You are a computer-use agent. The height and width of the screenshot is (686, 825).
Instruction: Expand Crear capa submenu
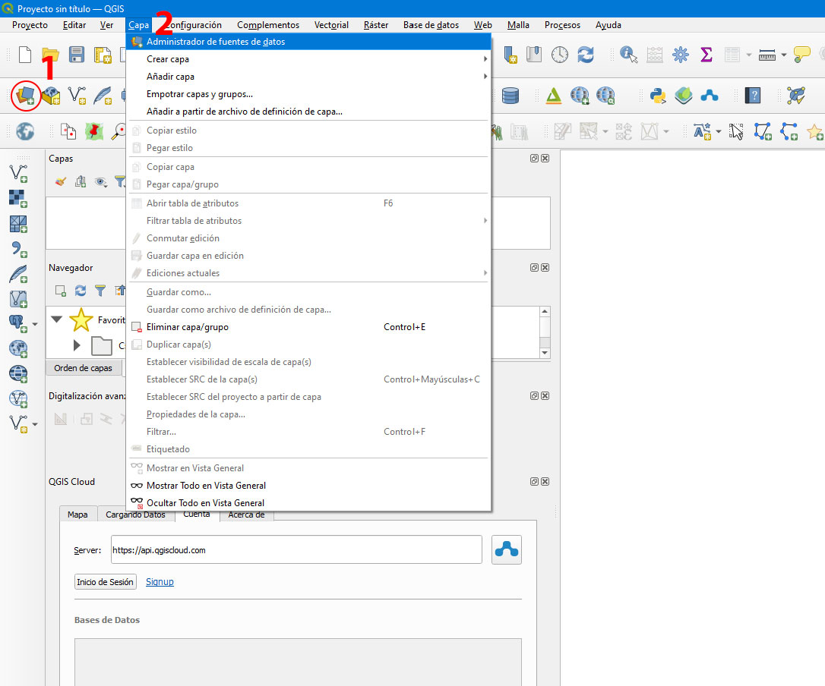(x=308, y=59)
